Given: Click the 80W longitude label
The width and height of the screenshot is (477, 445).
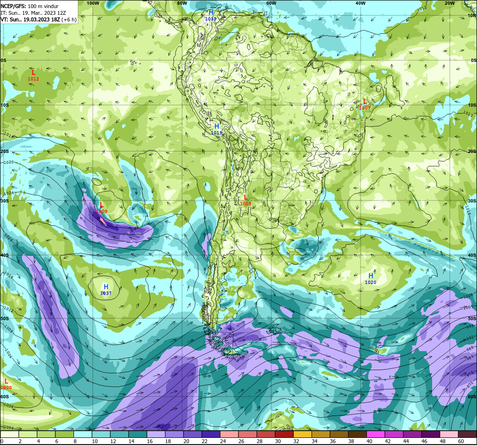Looking at the screenshot, I should pyautogui.click(x=182, y=3).
